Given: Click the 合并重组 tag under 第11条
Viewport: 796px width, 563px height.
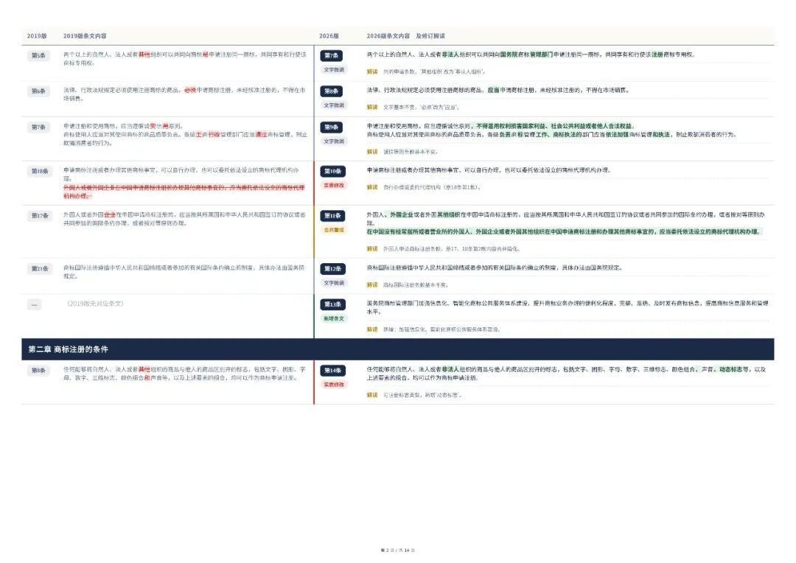Looking at the screenshot, I should 334,230.
